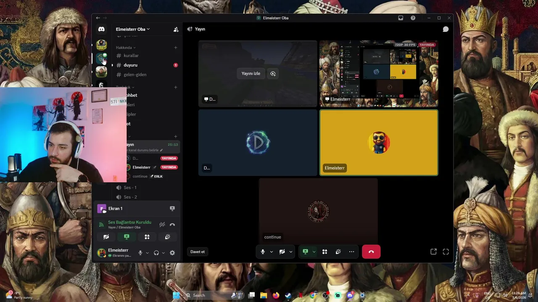Click the red disconnect call button
This screenshot has height=302, width=538.
371,252
